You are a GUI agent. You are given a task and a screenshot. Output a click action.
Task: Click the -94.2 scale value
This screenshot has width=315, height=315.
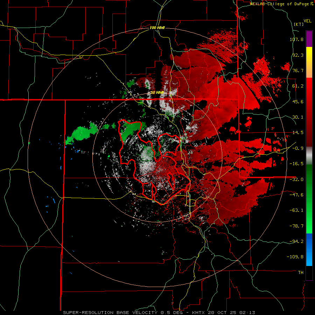point(296,241)
